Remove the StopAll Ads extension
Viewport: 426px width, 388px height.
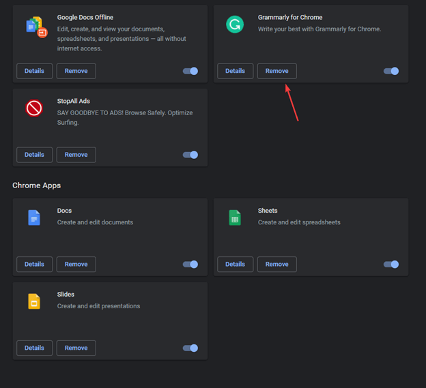[76, 155]
